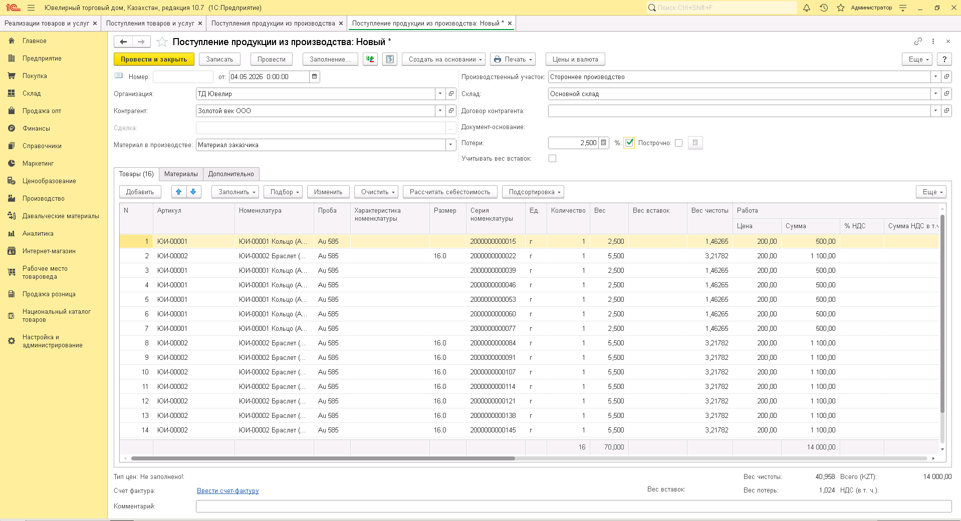Screen dimensions: 961x521
Task: Mark the document as favorite with star
Action: point(162,42)
